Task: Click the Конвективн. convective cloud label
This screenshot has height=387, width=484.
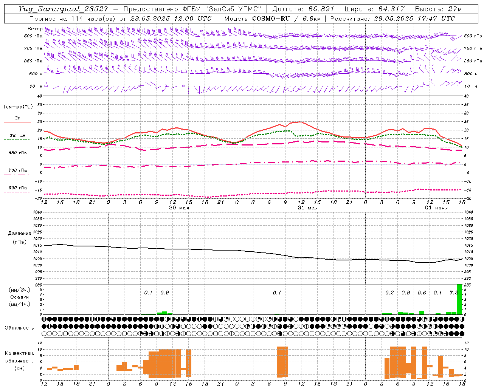Action: pyautogui.click(x=19, y=353)
